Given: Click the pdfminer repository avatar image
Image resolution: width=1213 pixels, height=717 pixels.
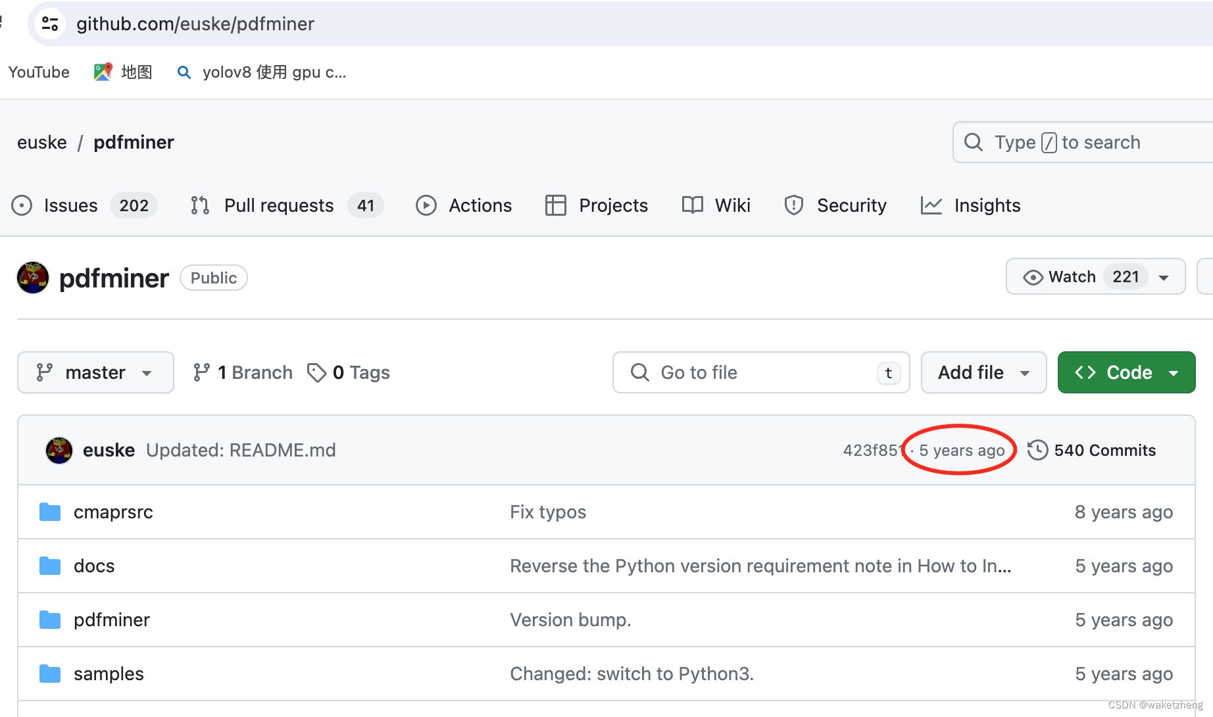Looking at the screenshot, I should coord(33,278).
